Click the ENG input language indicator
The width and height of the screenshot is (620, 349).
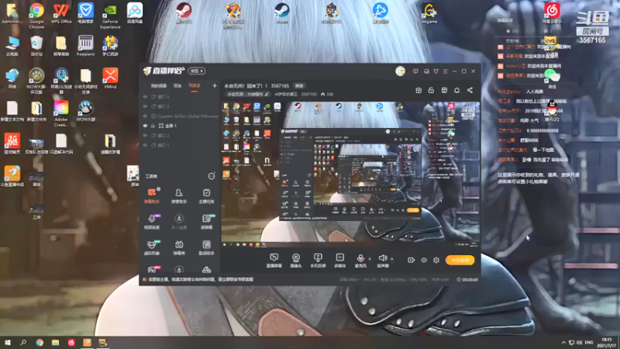589,342
